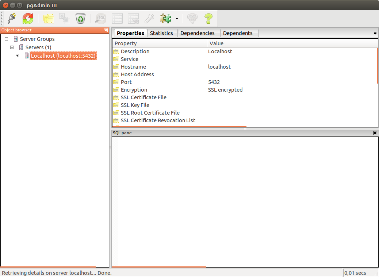Click the Drop object trash icon
379x277 pixels.
pos(80,19)
